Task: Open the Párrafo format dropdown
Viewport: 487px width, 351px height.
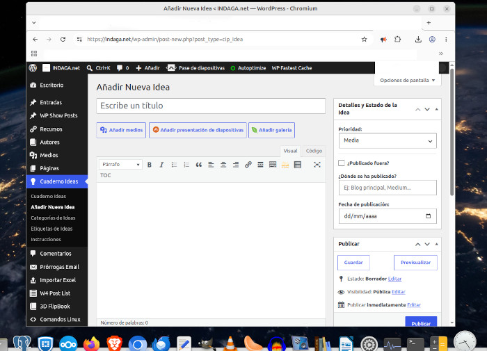Action: [120, 165]
